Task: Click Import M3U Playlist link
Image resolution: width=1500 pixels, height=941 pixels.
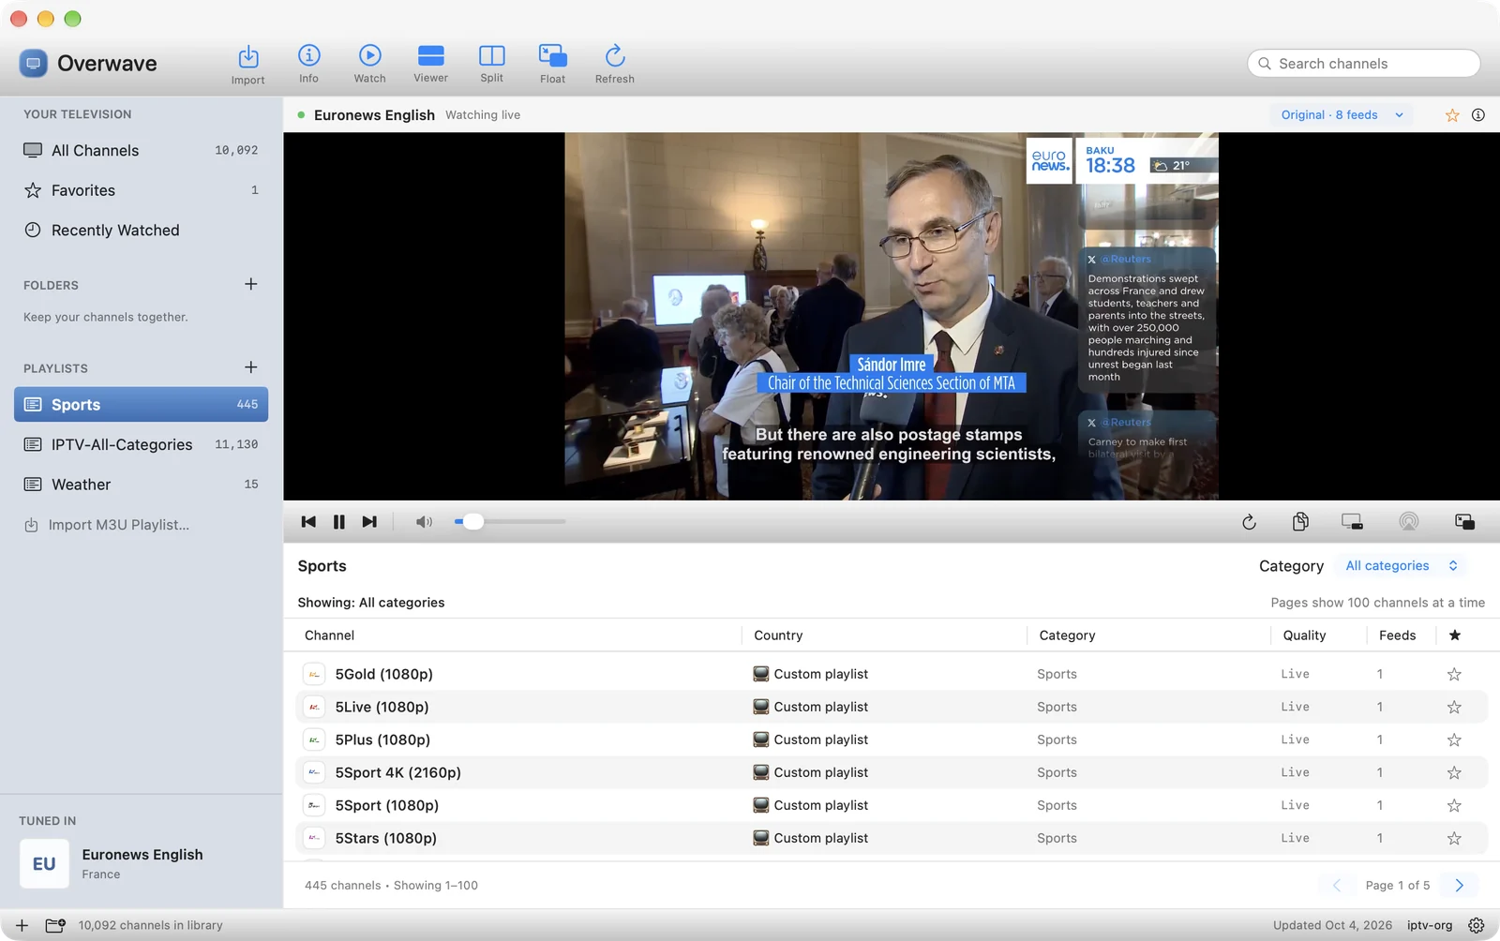Action: 107,525
